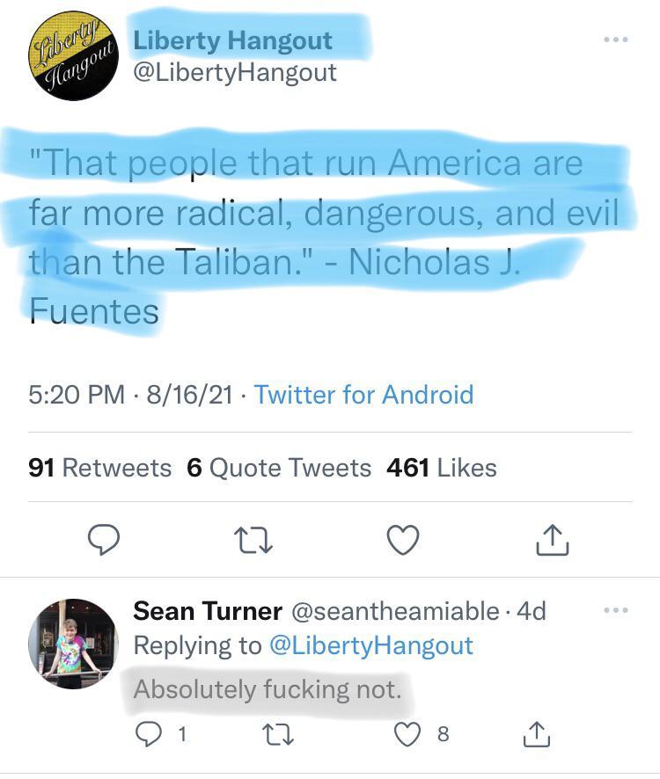Open the Liberty Hangout display name
The height and width of the screenshot is (779, 660).
tap(232, 40)
